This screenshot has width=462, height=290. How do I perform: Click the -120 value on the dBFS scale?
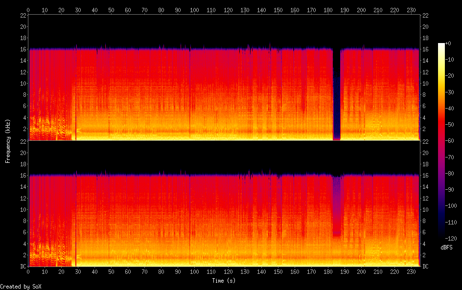point(452,238)
